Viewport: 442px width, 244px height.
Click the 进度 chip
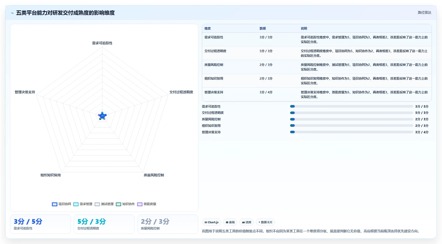point(247,222)
